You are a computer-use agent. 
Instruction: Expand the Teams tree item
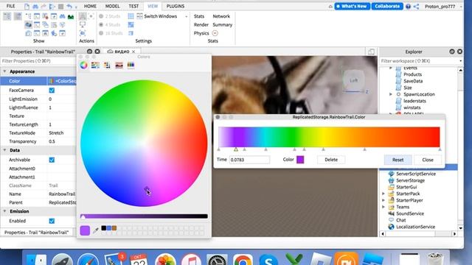tap(383, 207)
